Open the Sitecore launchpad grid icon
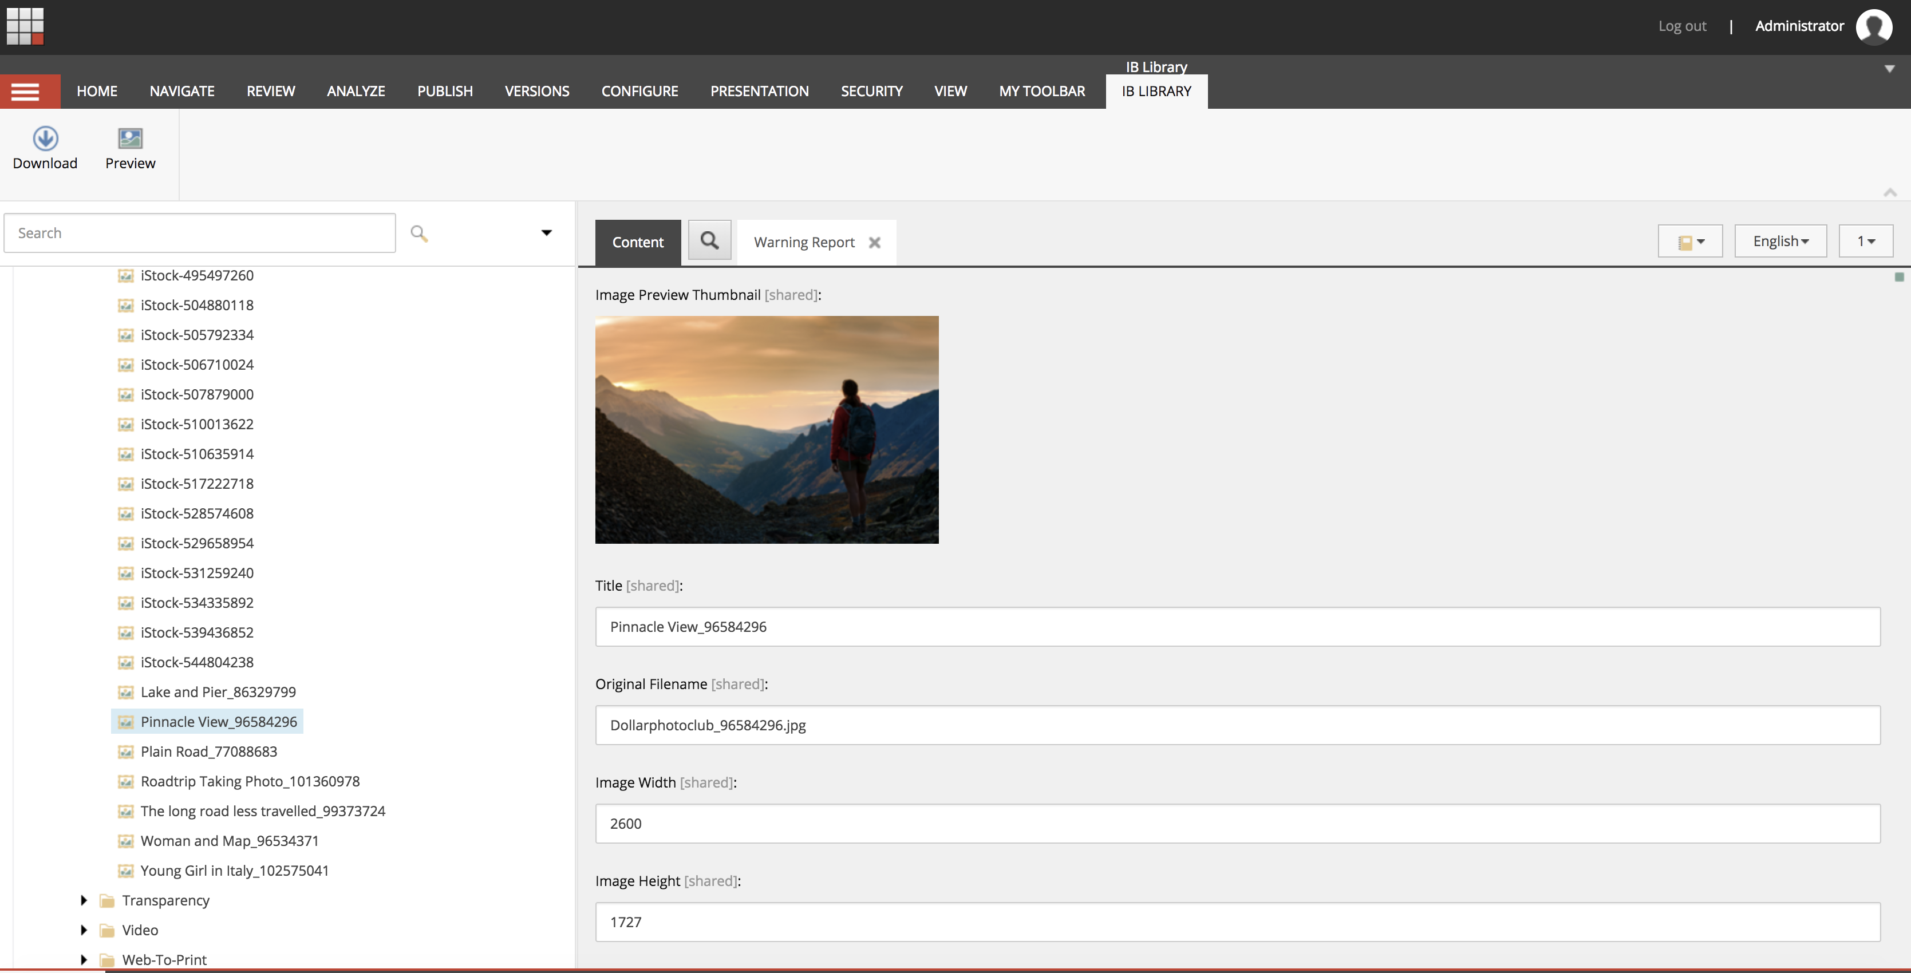Image resolution: width=1911 pixels, height=973 pixels. (25, 26)
